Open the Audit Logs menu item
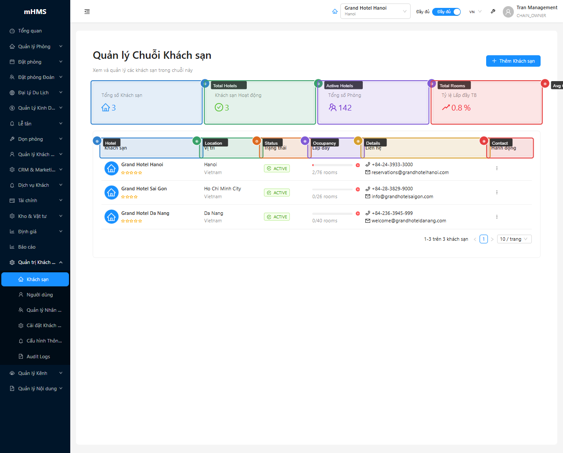 tap(38, 357)
